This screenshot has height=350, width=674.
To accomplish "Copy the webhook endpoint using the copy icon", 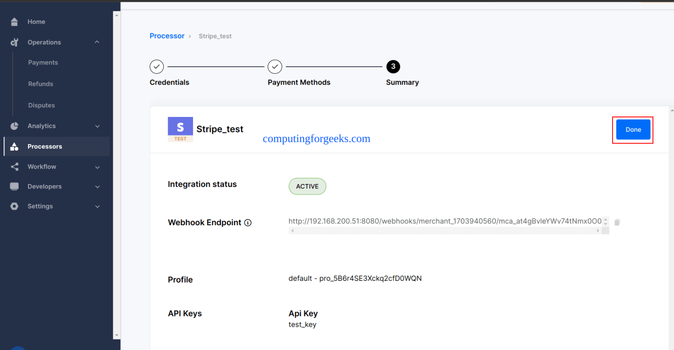I will [x=617, y=222].
